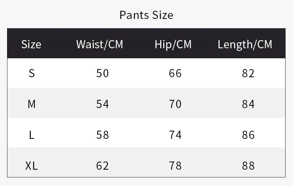Select hip value 74 in L row
Image resolution: width=293 pixels, height=186 pixels.
175,135
